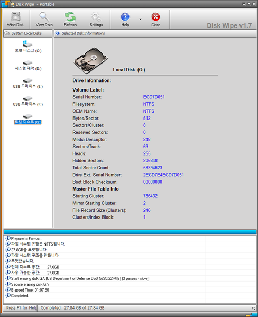Click the '파일 시스템 구조를 만듭니다' log entry
Image resolution: width=258 pixels, height=317 pixels.
click(35, 255)
